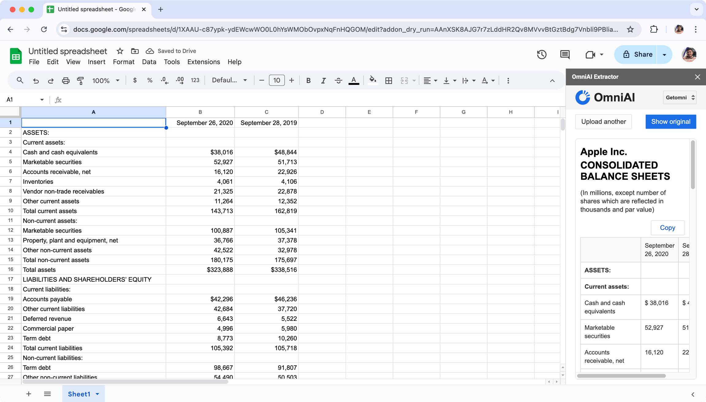Viewport: 706px width, 402px height.
Task: Undo the last action
Action: pos(36,80)
